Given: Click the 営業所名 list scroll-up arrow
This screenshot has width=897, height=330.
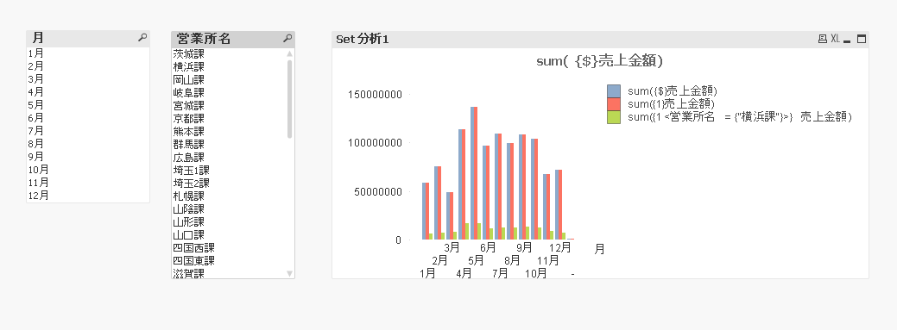Looking at the screenshot, I should tap(289, 53).
